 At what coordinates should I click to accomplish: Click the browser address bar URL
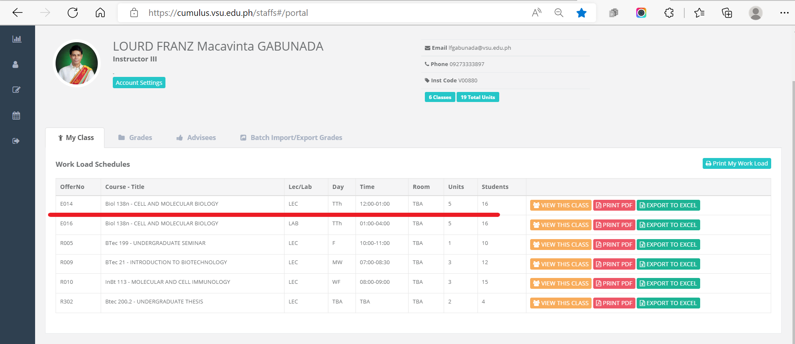pyautogui.click(x=228, y=13)
